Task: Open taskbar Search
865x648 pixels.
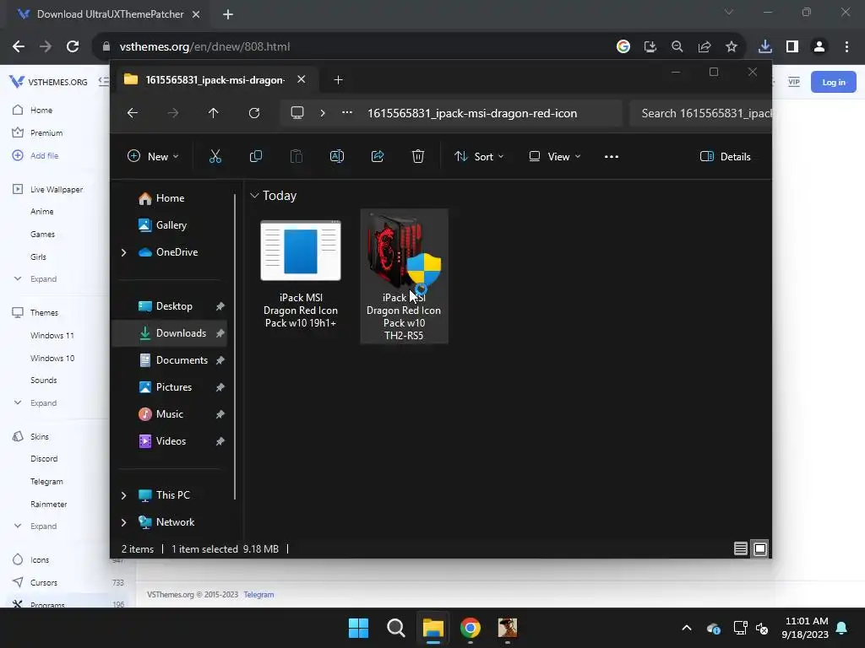Action: tap(396, 628)
